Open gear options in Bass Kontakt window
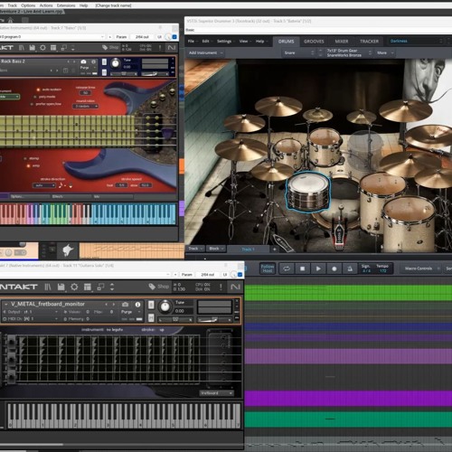The height and width of the screenshot is (452, 452). (x=42, y=48)
